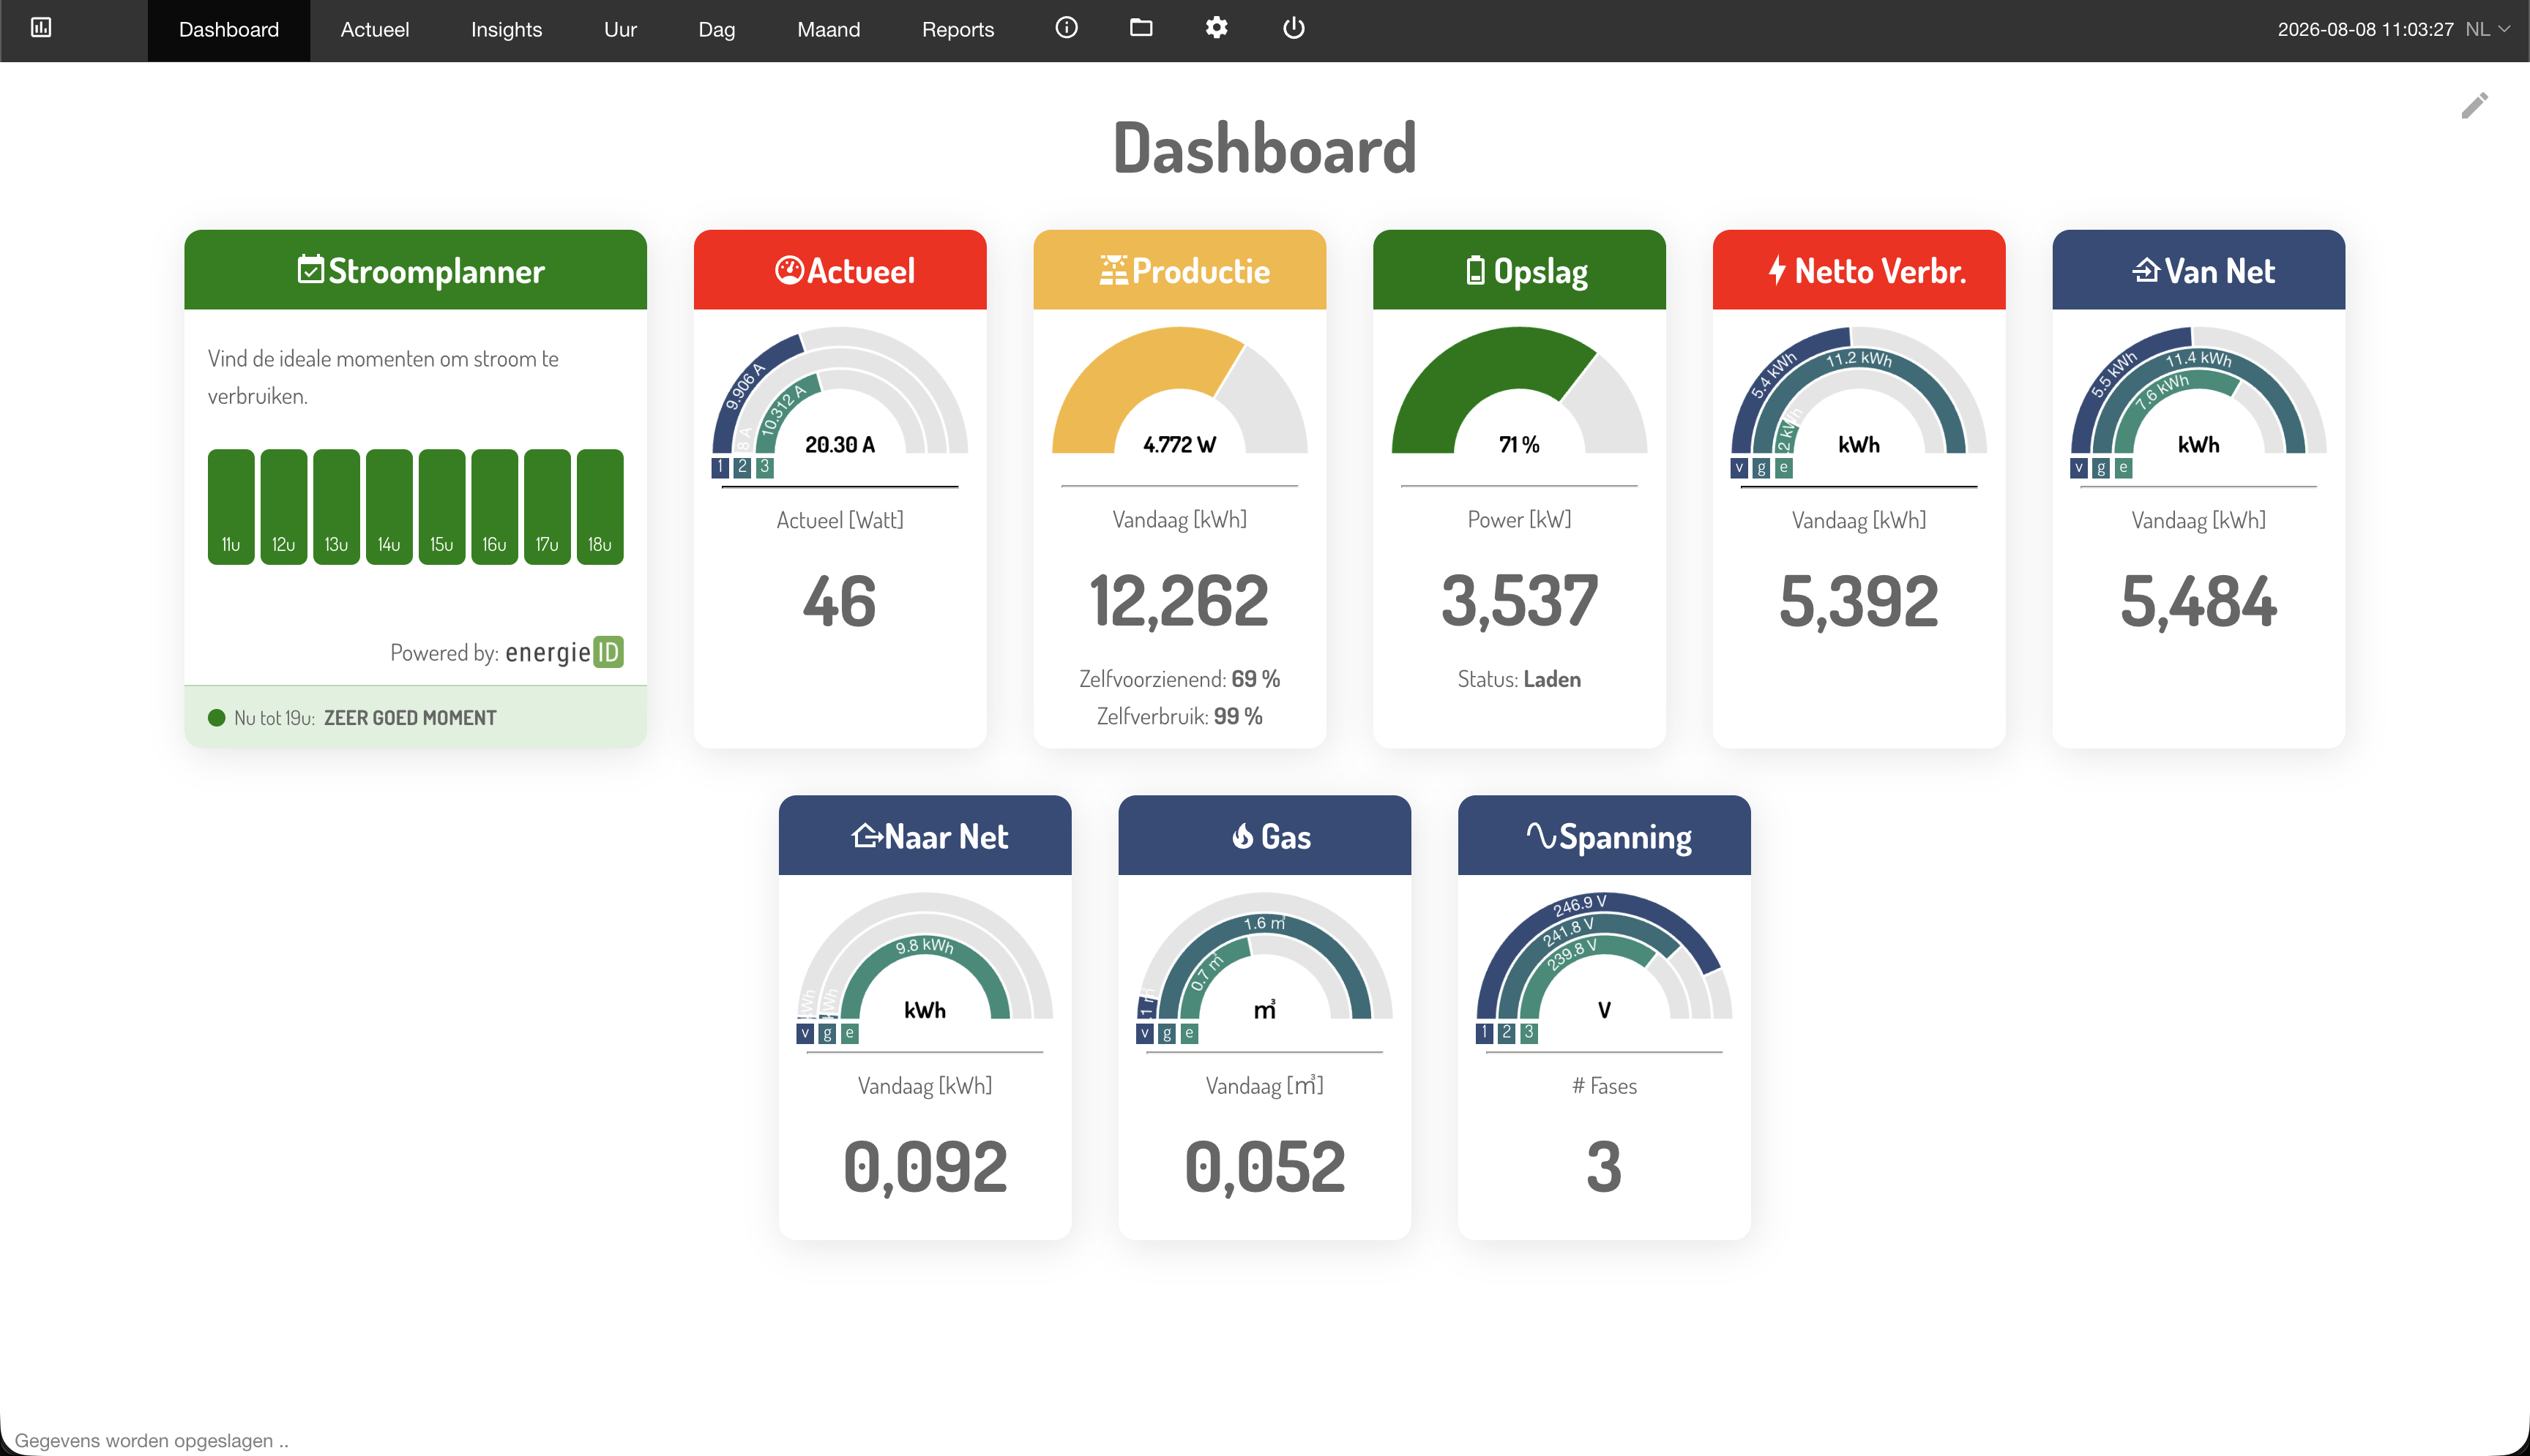
Task: Open the NL language dropdown
Action: [2488, 29]
